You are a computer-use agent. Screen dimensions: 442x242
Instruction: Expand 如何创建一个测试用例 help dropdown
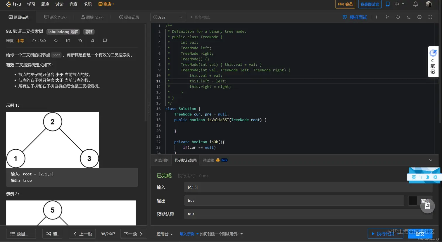click(221, 234)
